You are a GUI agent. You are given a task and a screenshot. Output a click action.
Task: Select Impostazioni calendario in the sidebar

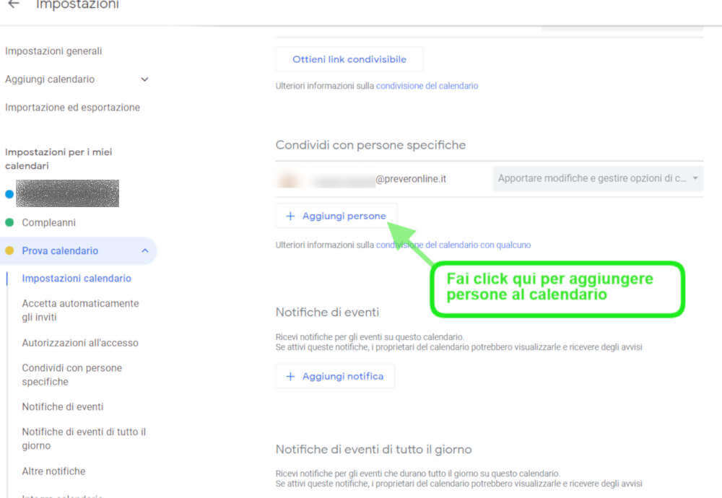click(77, 279)
